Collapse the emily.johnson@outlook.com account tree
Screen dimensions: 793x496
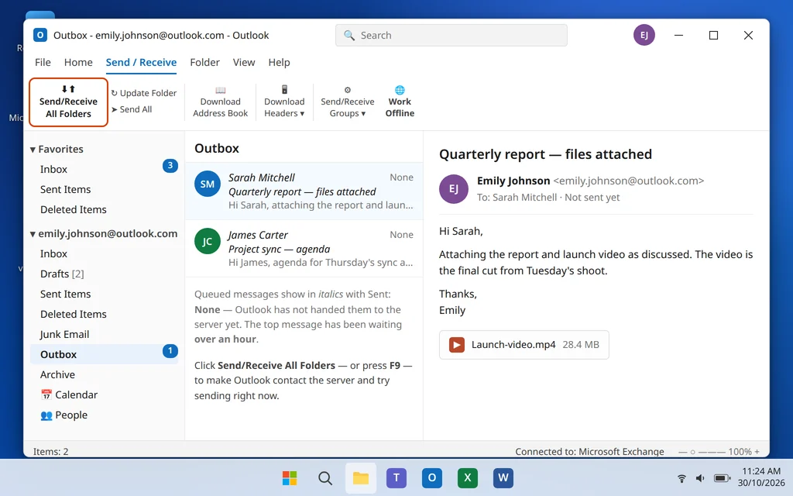coord(33,234)
